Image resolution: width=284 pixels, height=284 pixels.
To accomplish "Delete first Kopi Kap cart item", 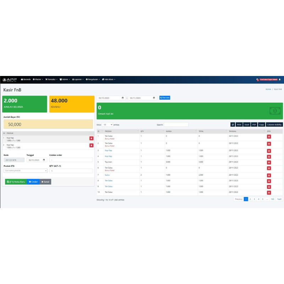I will click(91, 138).
